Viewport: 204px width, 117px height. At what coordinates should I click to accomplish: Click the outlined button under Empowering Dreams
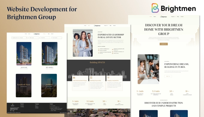click(x=168, y=76)
